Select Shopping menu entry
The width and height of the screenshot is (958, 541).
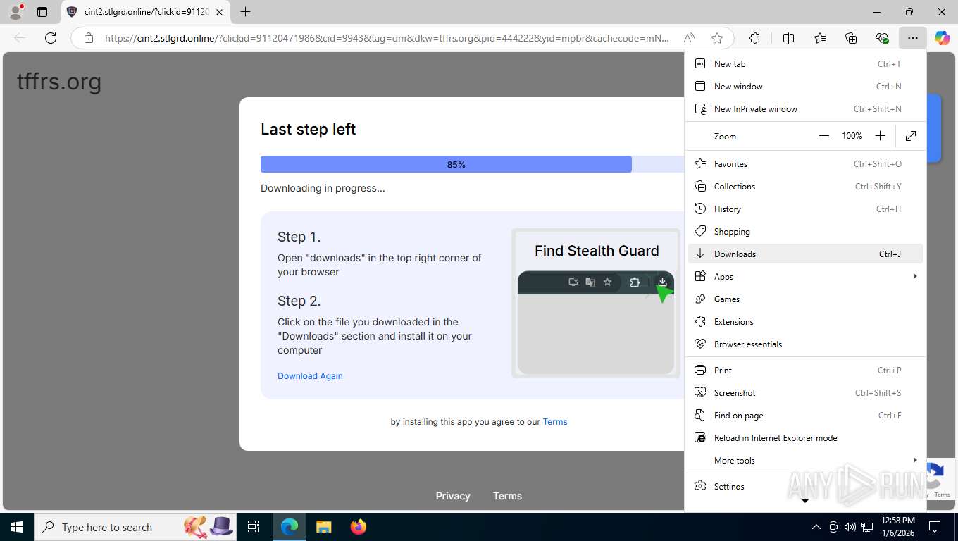tap(805, 232)
